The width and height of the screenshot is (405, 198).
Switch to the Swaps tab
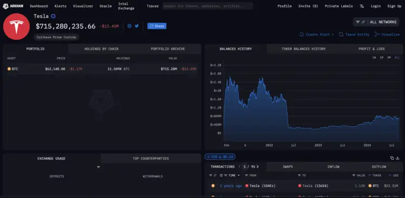tap(288, 167)
